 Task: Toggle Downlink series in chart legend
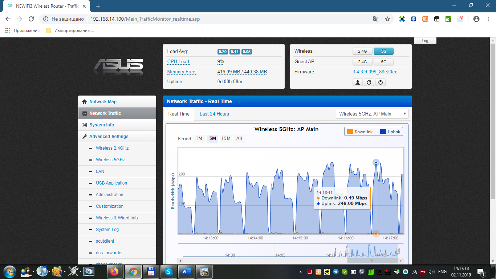pos(359,132)
